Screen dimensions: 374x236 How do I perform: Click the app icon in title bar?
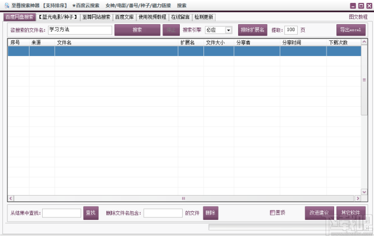pos(5,5)
